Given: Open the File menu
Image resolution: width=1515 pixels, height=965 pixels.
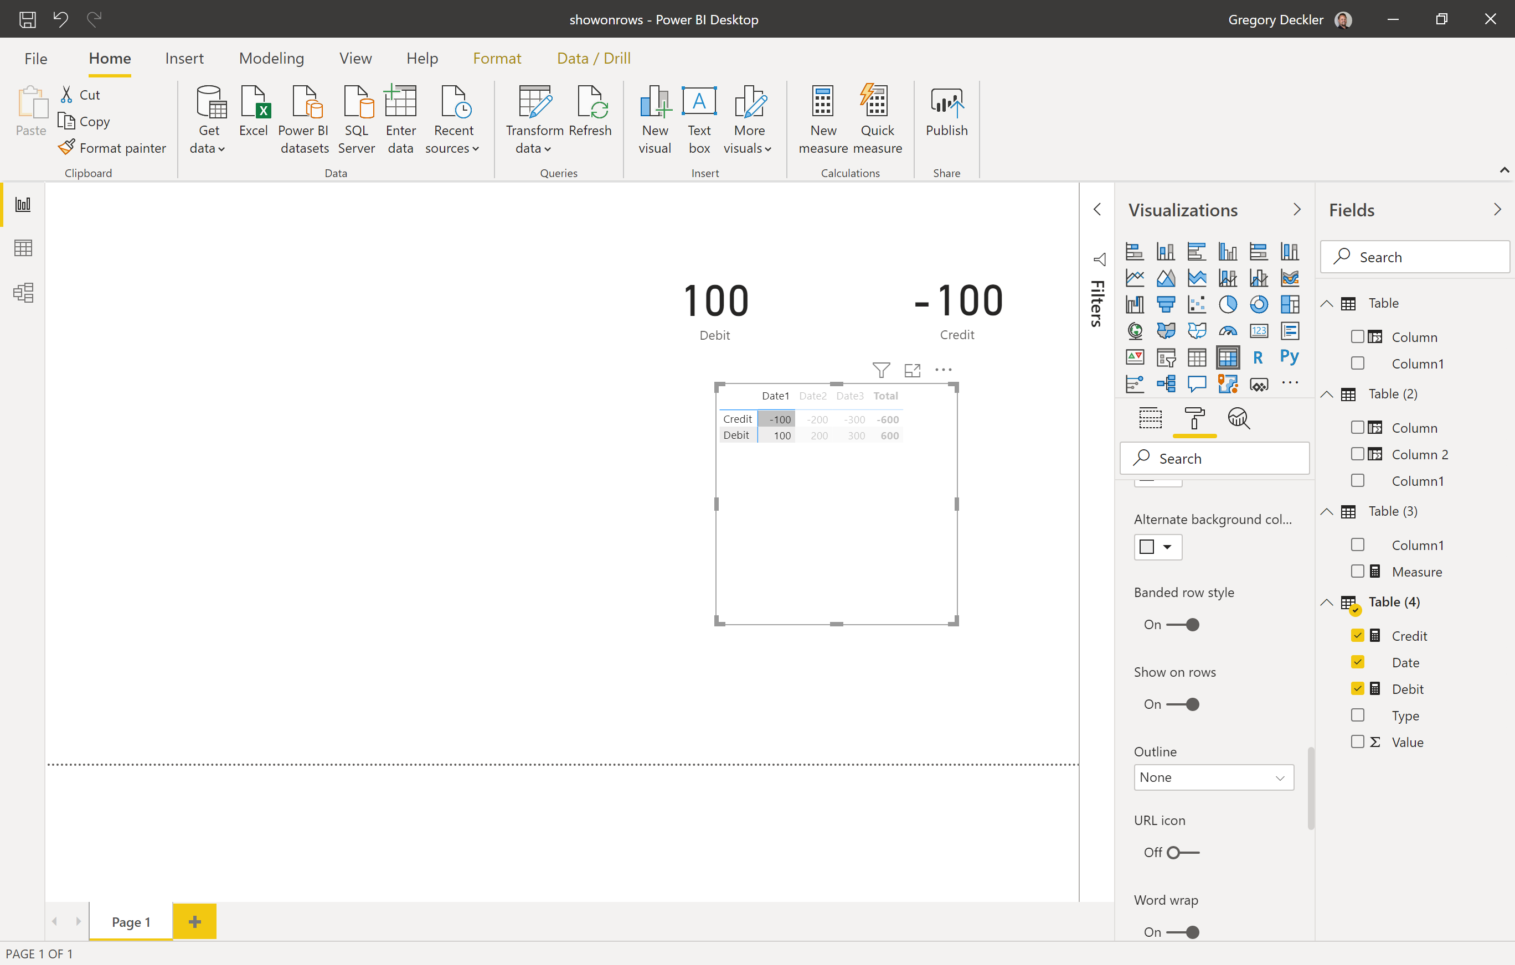Looking at the screenshot, I should click(36, 59).
